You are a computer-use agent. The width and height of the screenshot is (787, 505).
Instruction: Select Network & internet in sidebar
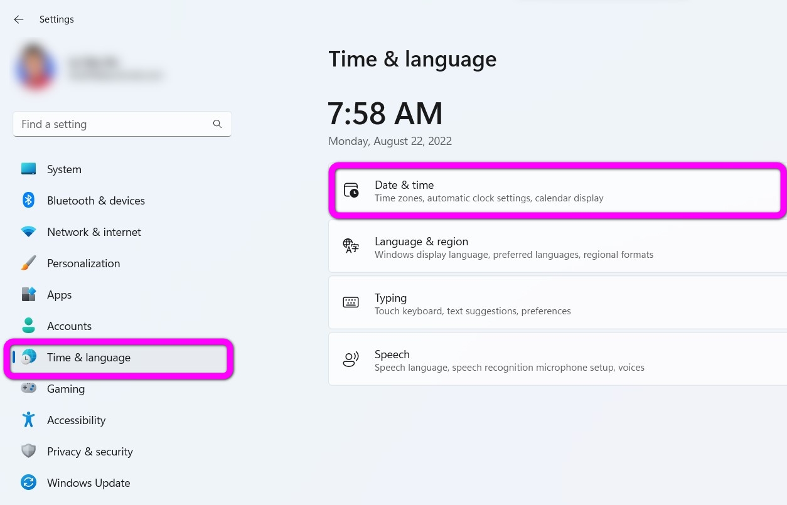[94, 232]
